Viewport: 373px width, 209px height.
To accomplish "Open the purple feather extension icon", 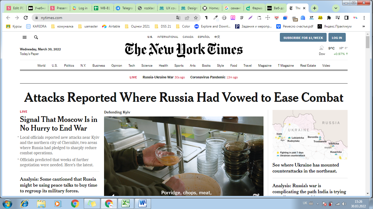I will 250,18.
